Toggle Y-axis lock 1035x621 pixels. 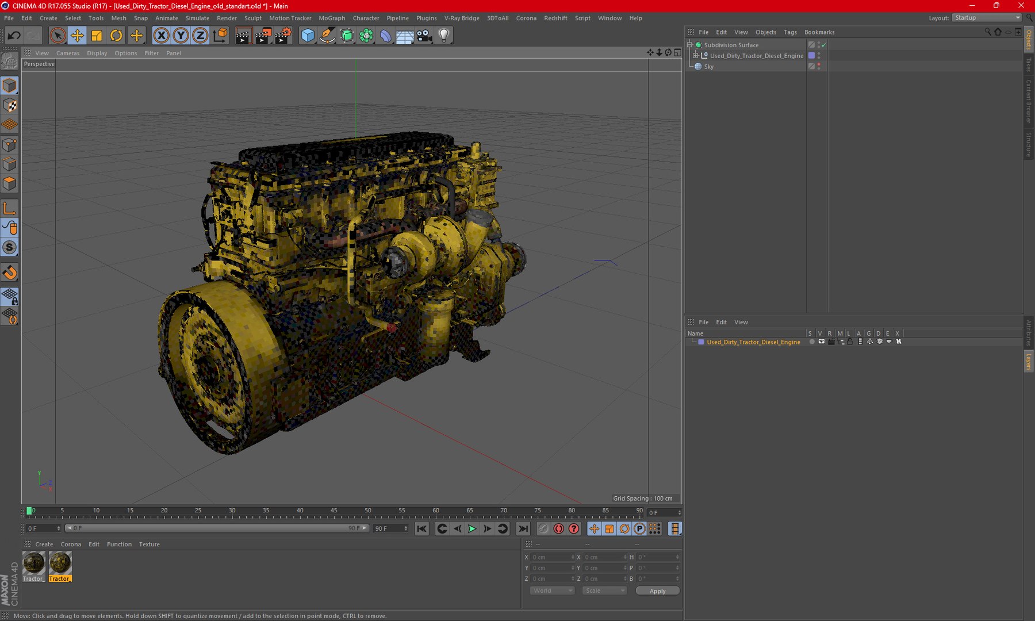(x=181, y=36)
